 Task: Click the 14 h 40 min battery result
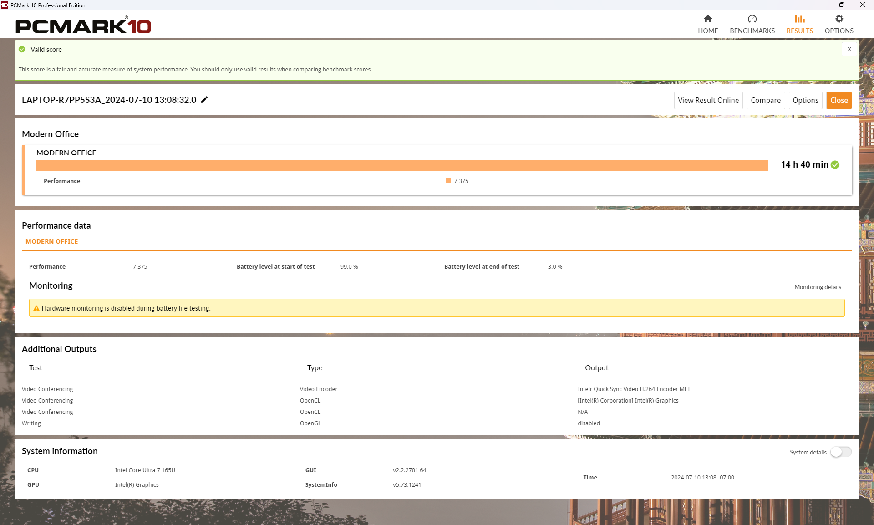(804, 165)
